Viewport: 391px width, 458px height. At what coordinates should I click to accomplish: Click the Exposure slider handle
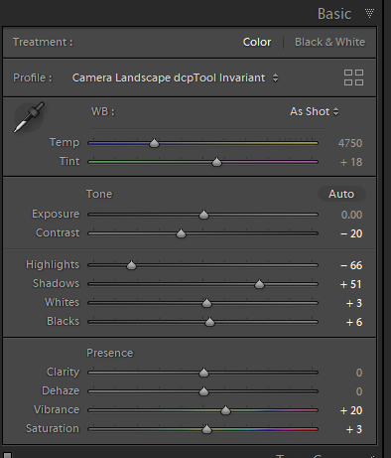203,215
